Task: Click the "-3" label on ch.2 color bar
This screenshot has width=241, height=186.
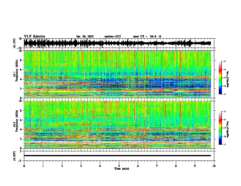Action: click(225, 112)
